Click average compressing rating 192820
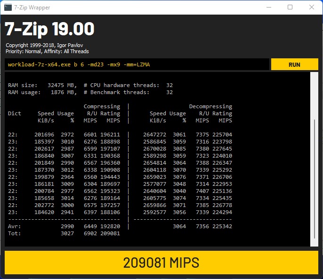Image resolution: width=323 pixels, height=279 pixels. 110,226
